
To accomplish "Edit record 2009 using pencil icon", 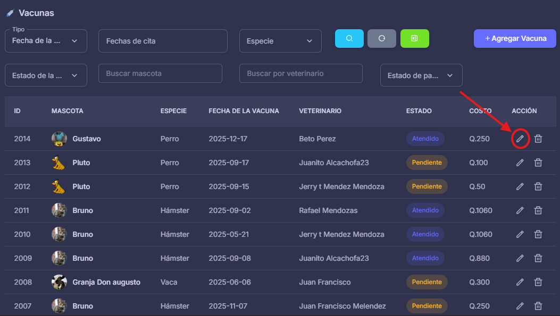I will (520, 258).
